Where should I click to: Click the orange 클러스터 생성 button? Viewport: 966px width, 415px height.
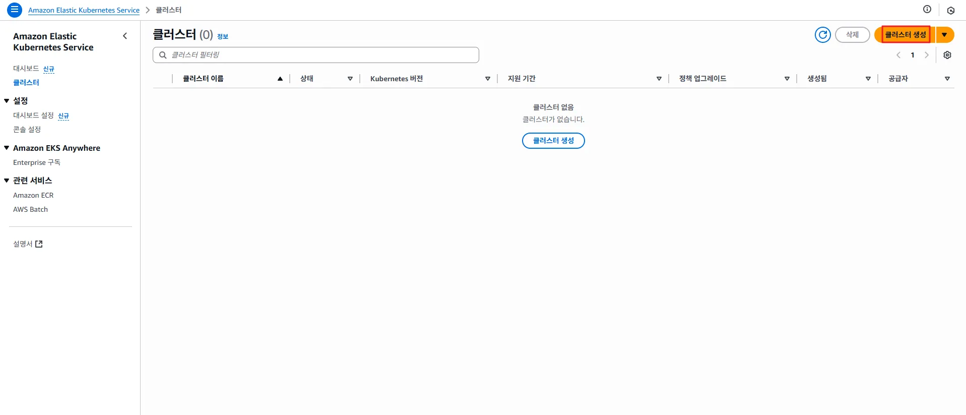(x=905, y=35)
